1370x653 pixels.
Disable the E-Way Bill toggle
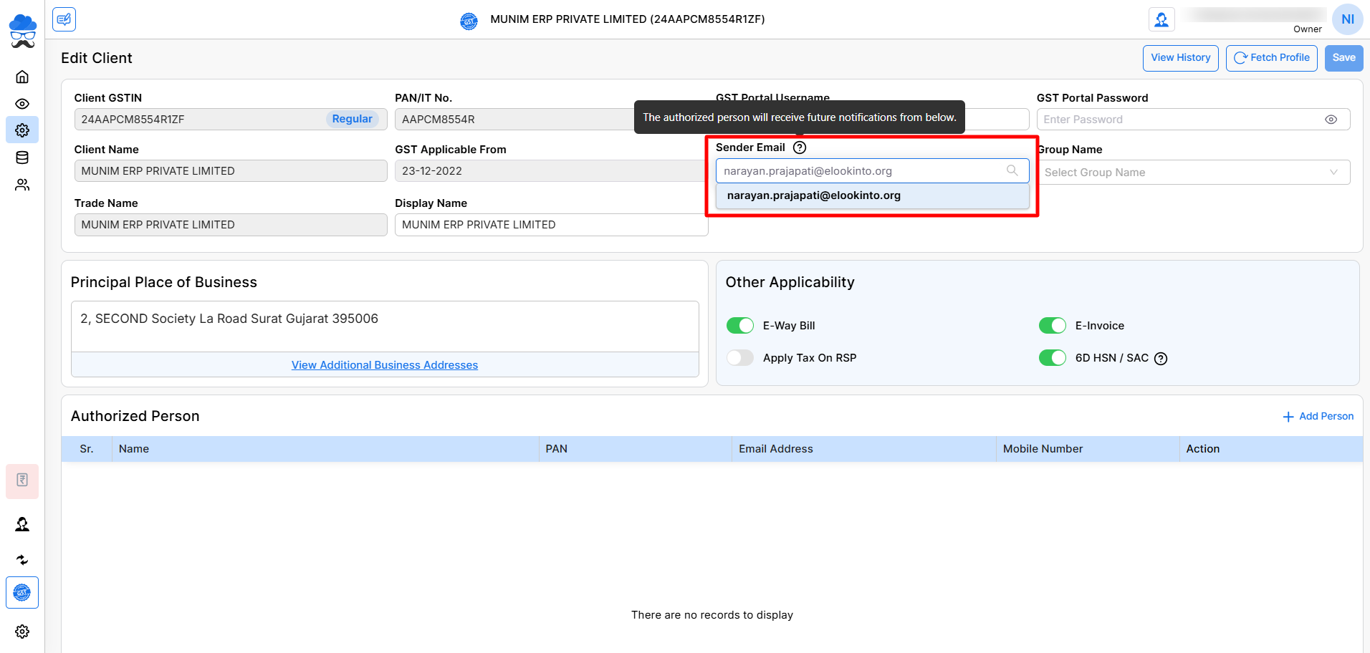(740, 326)
